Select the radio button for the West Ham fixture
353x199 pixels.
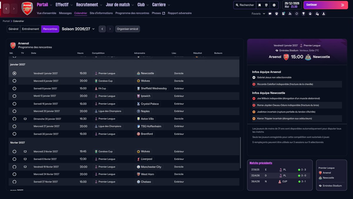point(14,174)
